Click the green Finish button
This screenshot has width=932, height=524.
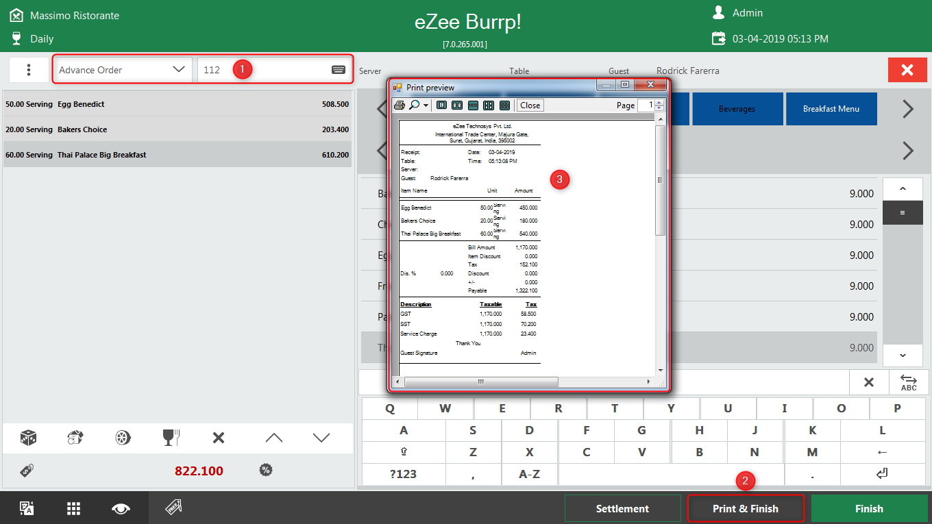pyautogui.click(x=869, y=508)
